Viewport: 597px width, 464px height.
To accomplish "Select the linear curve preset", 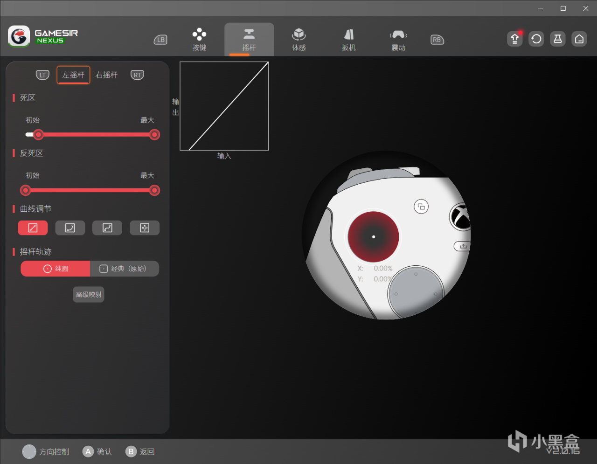I will coord(33,228).
